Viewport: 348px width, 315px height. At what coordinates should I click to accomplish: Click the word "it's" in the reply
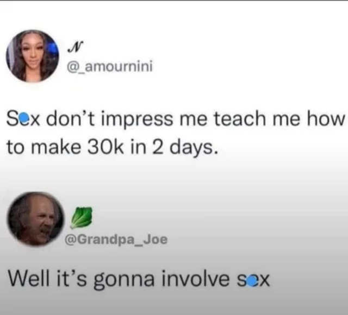pos(71,278)
